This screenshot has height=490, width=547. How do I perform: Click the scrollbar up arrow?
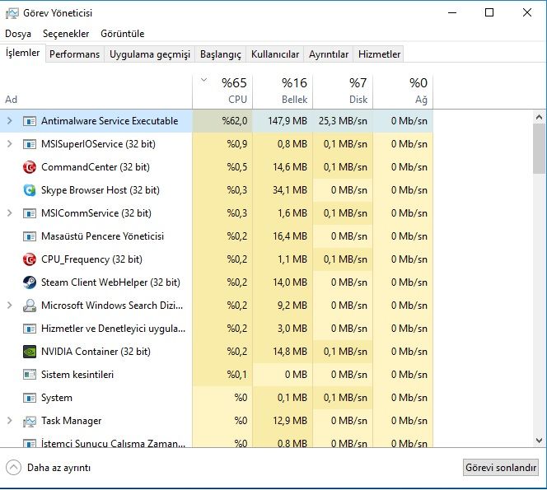pos(540,118)
